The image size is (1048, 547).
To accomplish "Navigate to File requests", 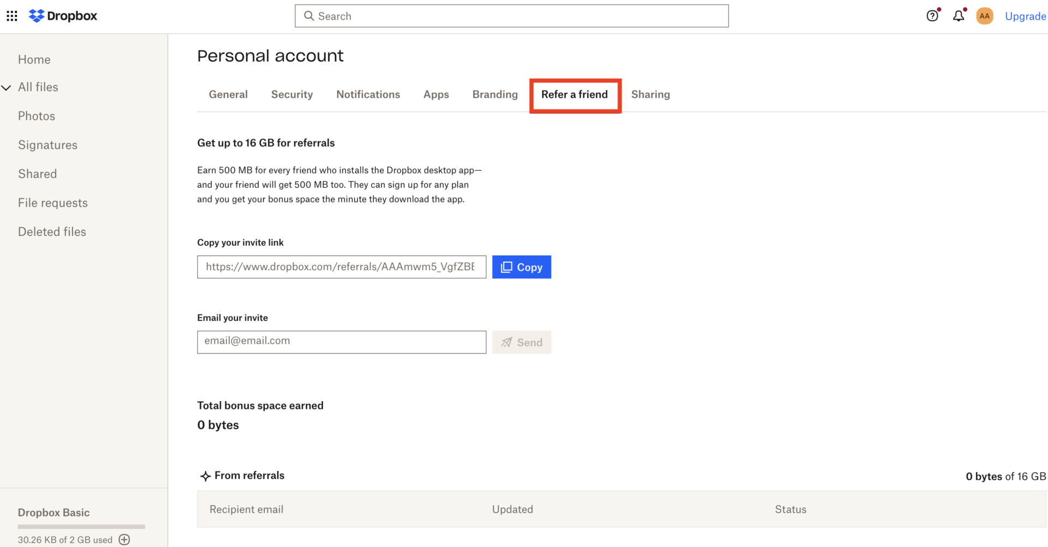I will click(x=53, y=203).
